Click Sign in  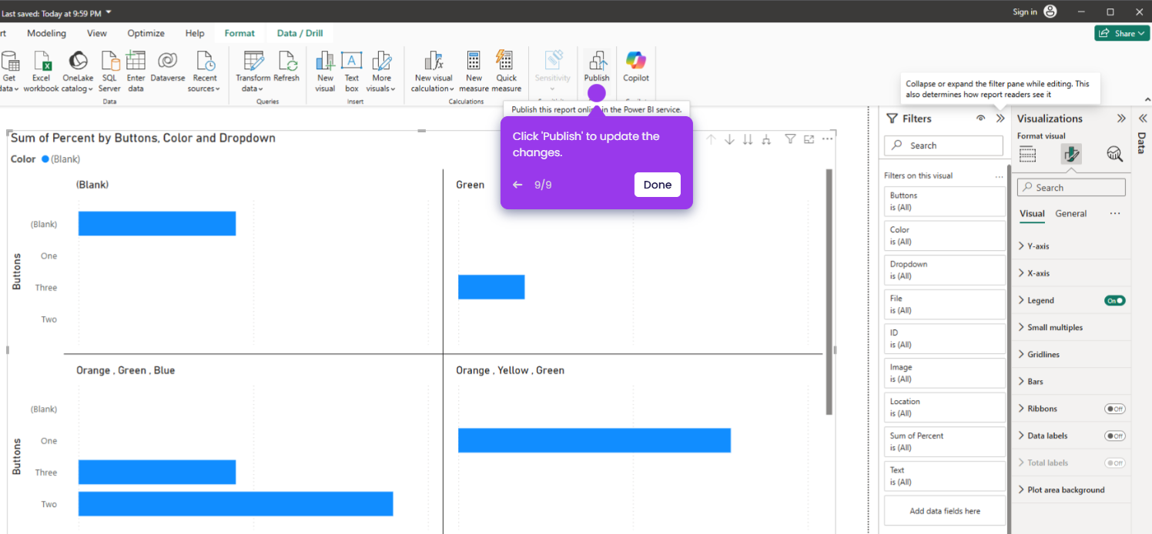point(1025,12)
